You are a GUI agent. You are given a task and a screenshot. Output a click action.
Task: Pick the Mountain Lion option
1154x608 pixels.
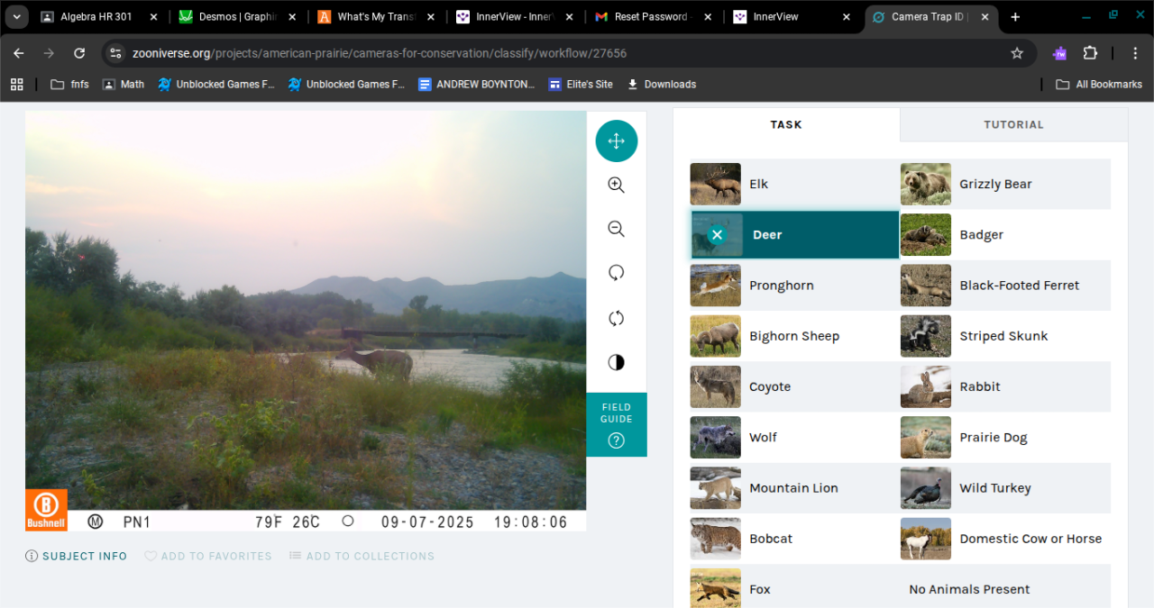click(x=794, y=488)
